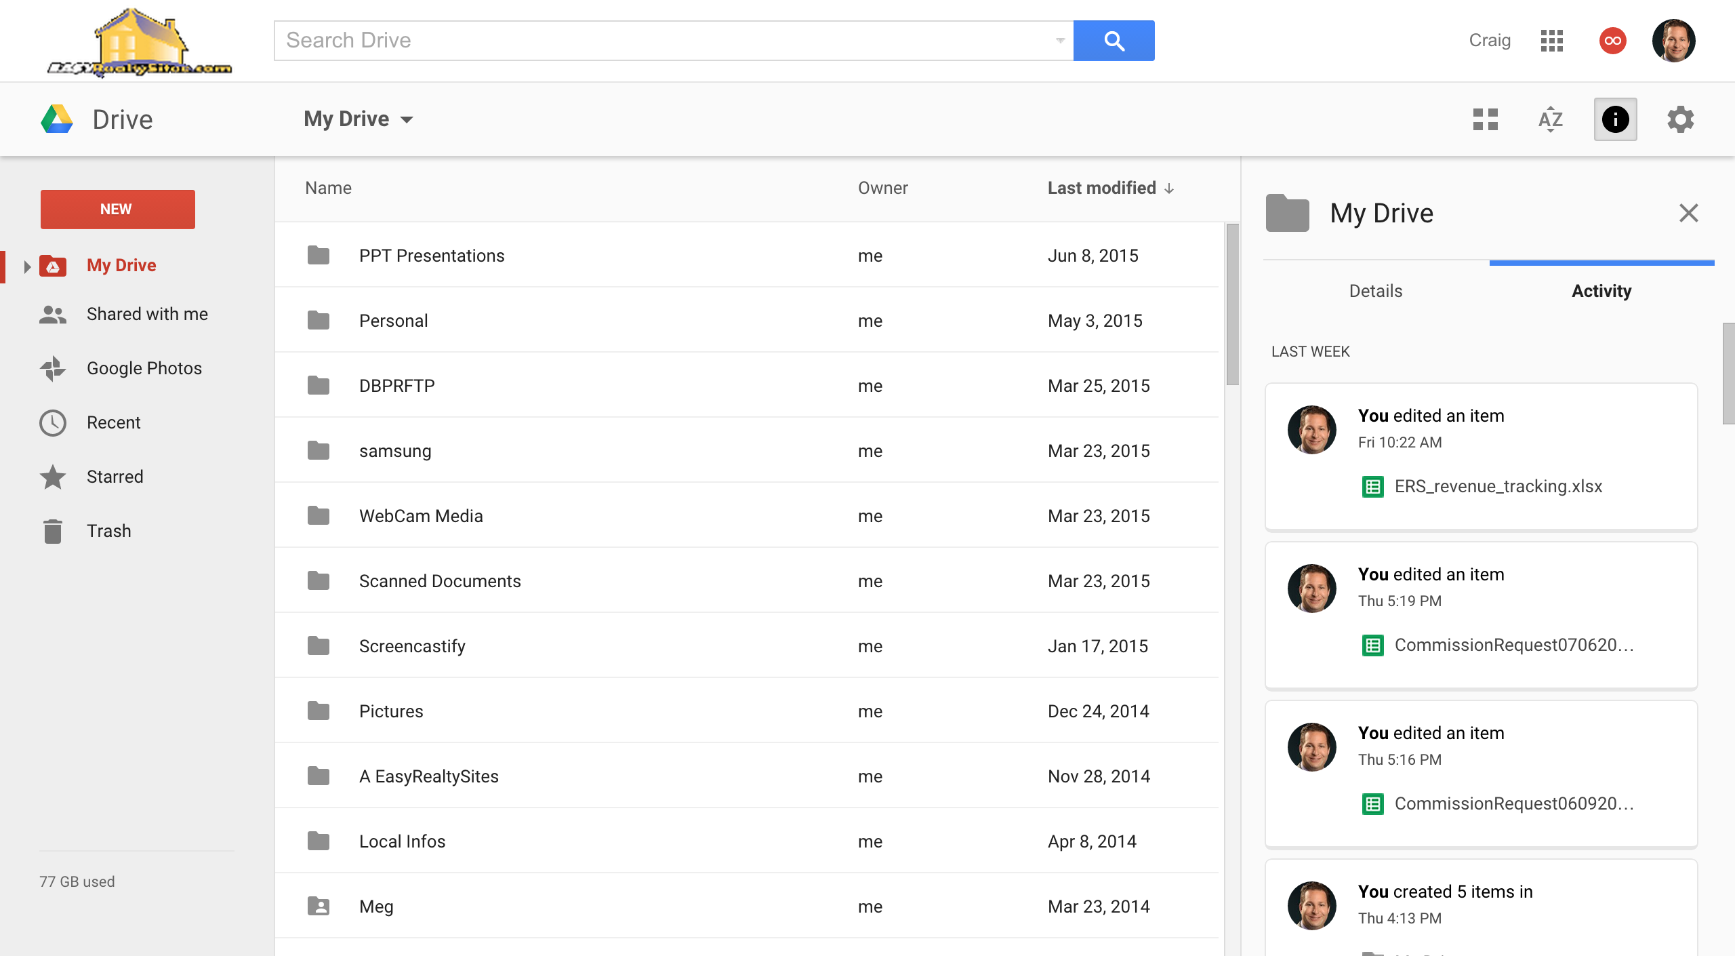The image size is (1735, 956).
Task: Open the My Drive header dropdown
Action: pyautogui.click(x=407, y=119)
